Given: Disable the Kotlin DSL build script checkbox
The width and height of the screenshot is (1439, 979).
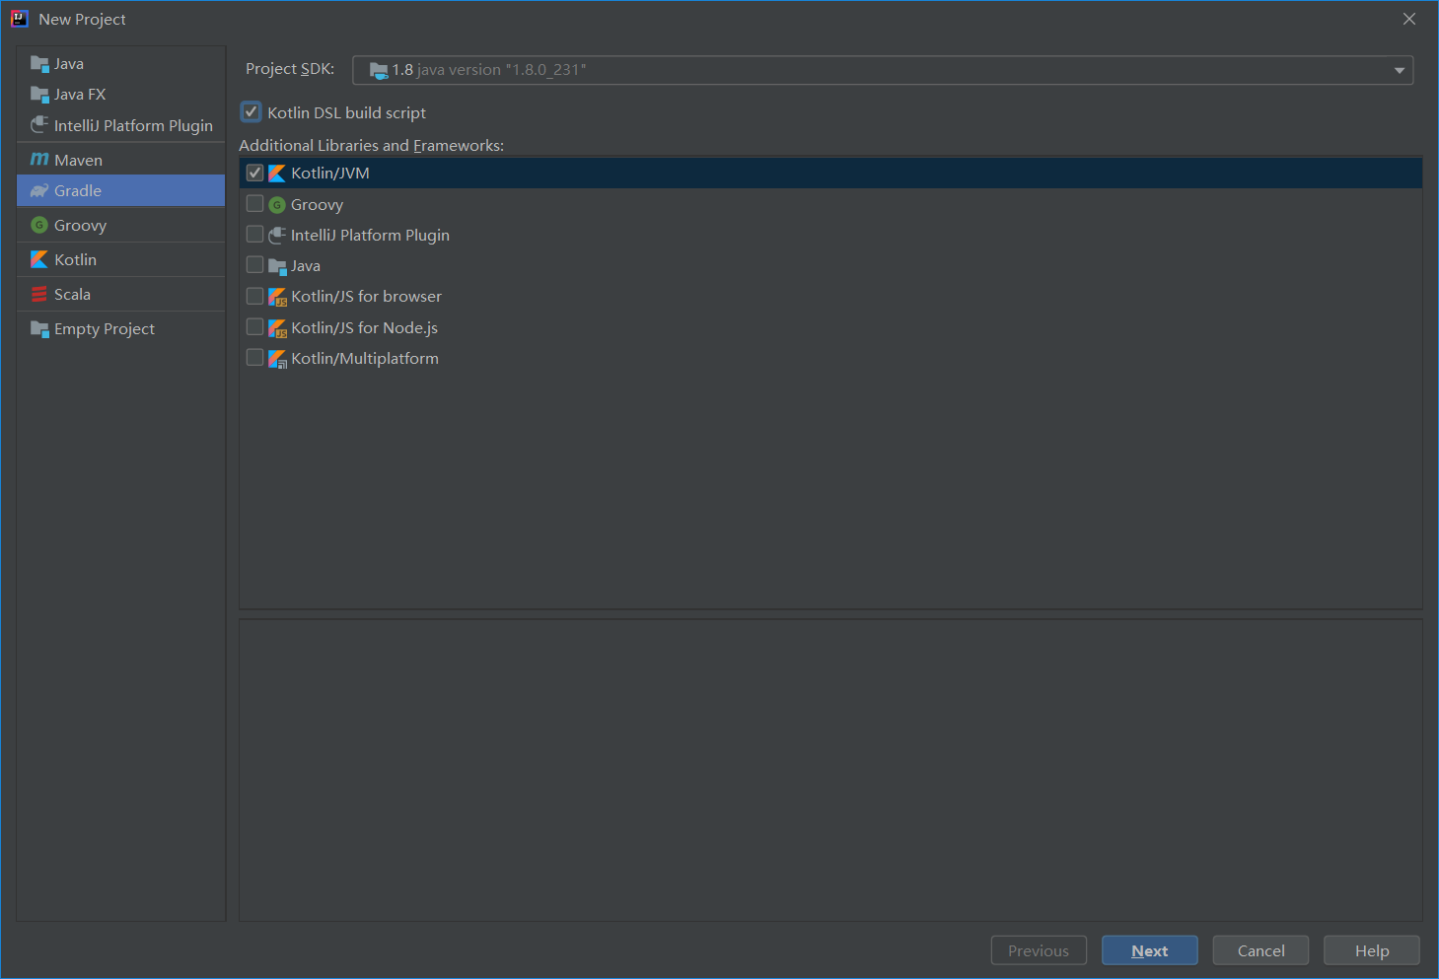Looking at the screenshot, I should [252, 112].
